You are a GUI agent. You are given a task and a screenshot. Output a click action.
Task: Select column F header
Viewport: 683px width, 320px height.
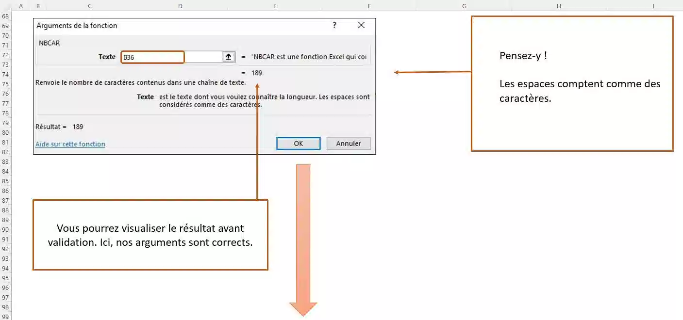point(369,6)
